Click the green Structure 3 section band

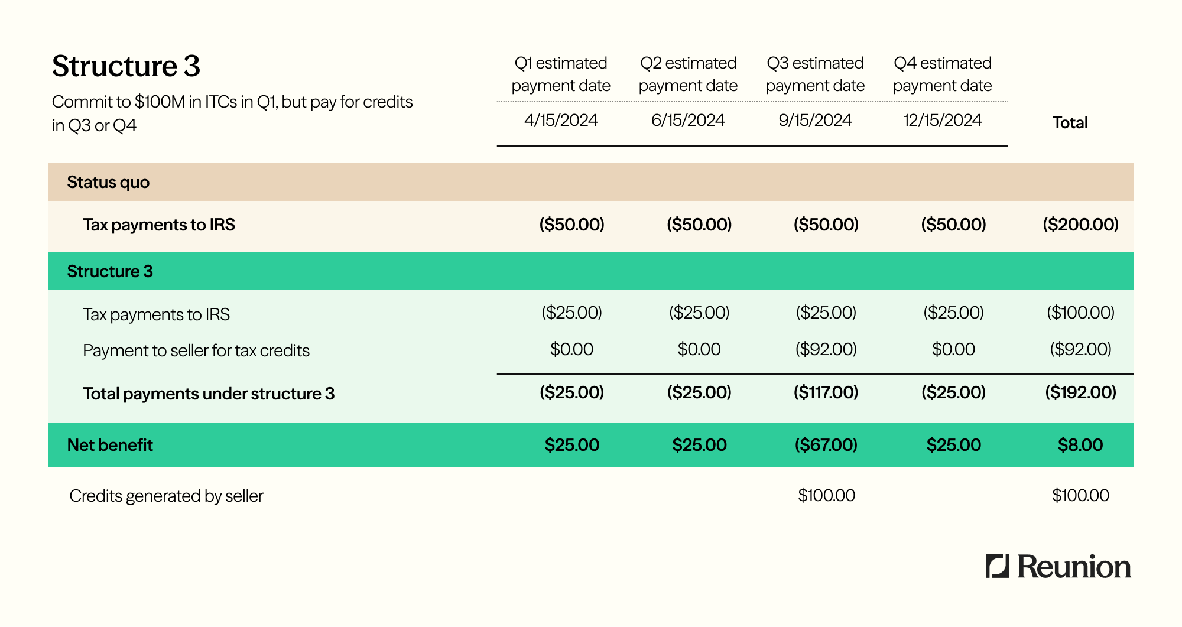tap(591, 271)
